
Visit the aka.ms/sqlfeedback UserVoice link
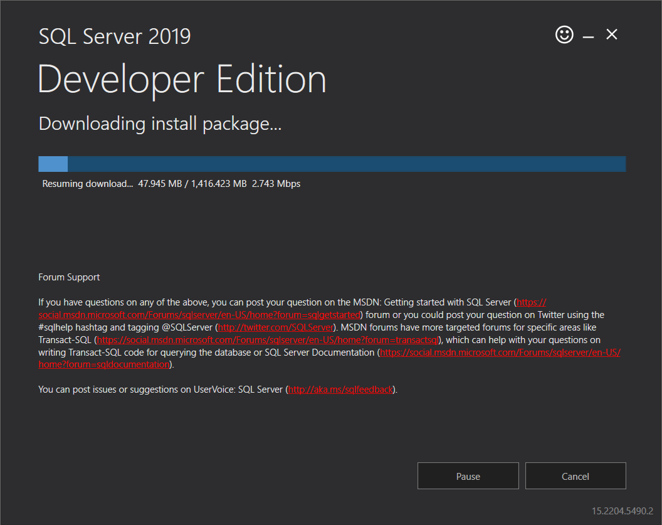tap(341, 390)
